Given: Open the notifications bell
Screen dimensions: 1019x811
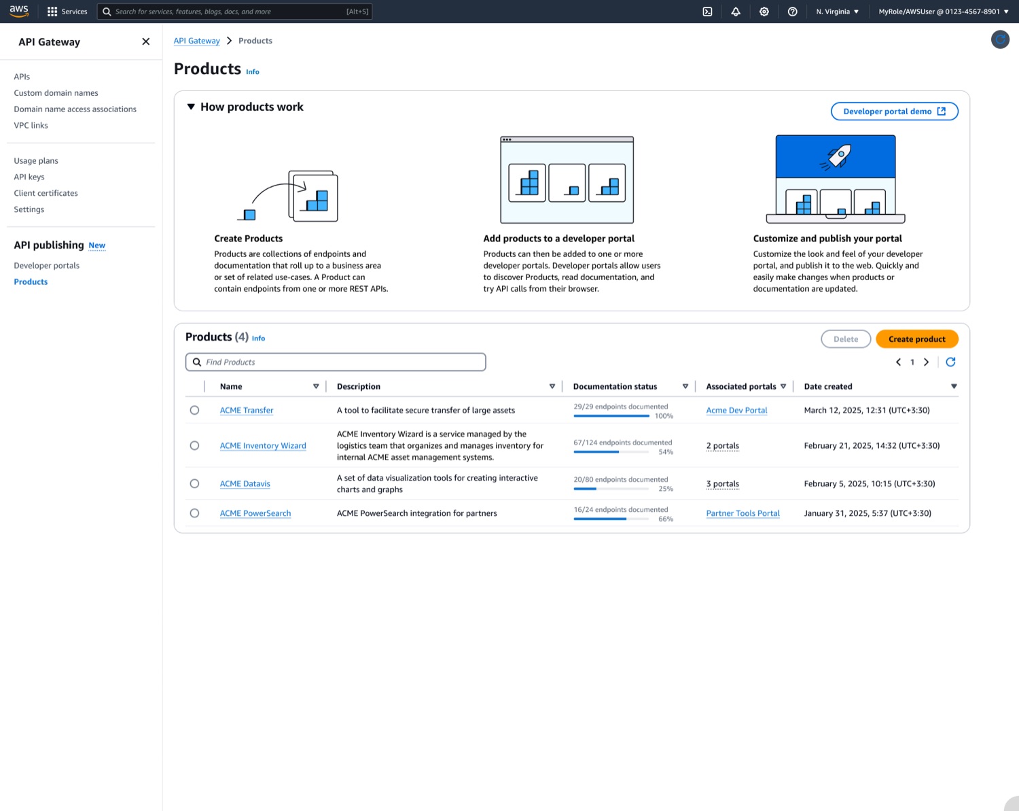Looking at the screenshot, I should 736,12.
